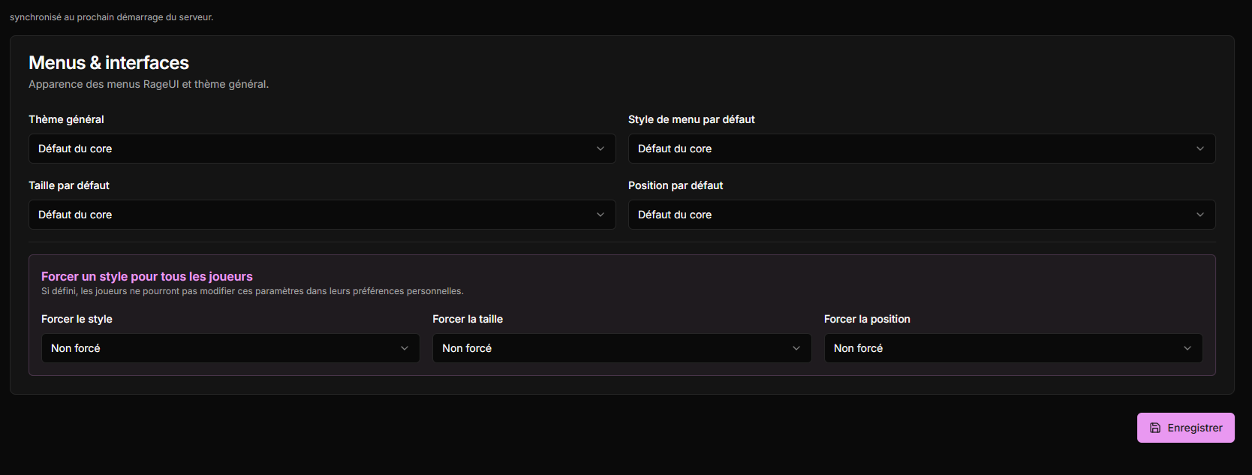Open the Forcer le style dropdown

230,348
